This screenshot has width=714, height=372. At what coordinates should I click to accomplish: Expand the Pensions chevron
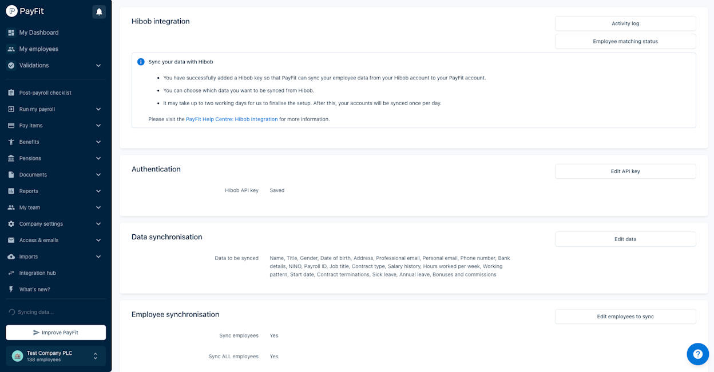tap(98, 158)
